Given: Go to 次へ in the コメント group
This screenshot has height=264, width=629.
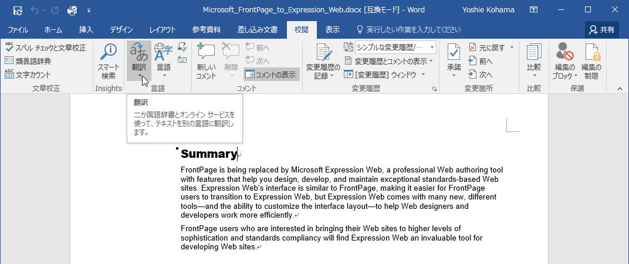Looking at the screenshot, I should click(x=258, y=61).
